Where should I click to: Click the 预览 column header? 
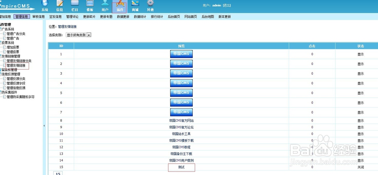point(181,46)
